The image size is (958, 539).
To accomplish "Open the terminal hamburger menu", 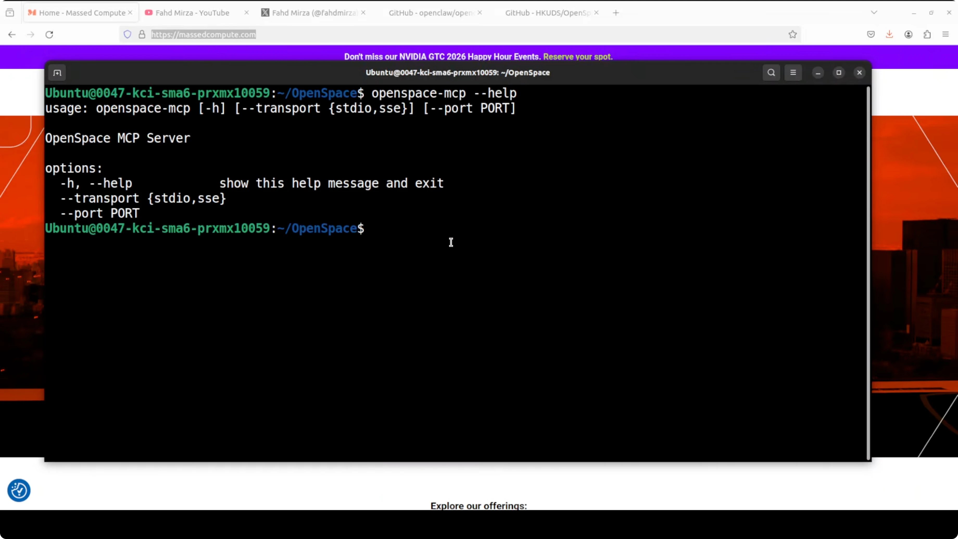I will tap(793, 73).
